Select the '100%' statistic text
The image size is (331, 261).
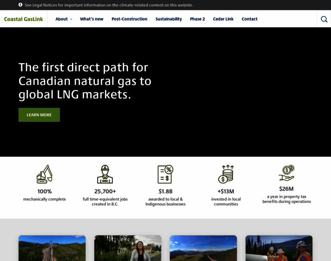coord(44,191)
